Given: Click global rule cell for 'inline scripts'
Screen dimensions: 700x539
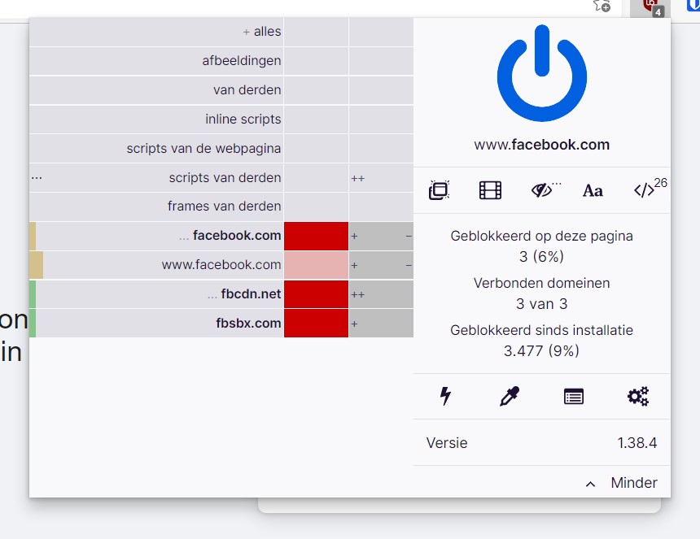Looking at the screenshot, I should 316,119.
